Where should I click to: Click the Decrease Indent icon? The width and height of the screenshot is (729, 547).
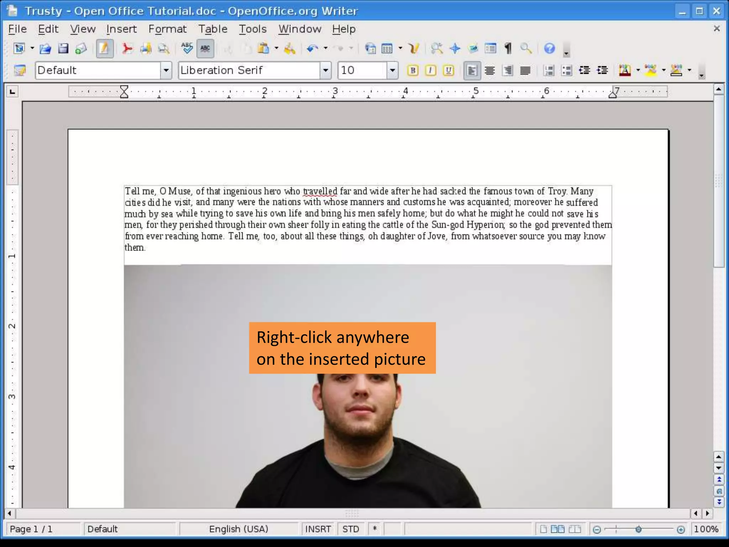pos(584,71)
